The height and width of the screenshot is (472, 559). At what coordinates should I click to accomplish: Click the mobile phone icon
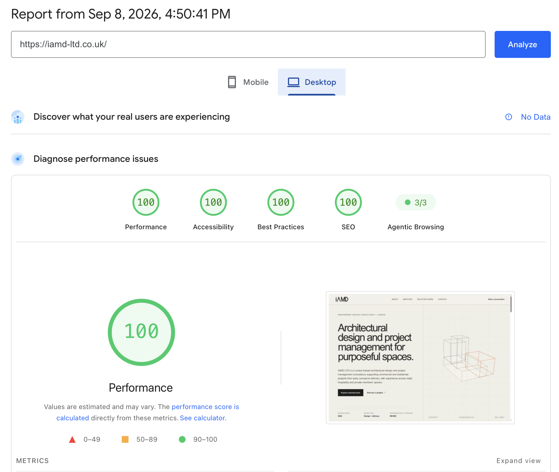coord(232,82)
